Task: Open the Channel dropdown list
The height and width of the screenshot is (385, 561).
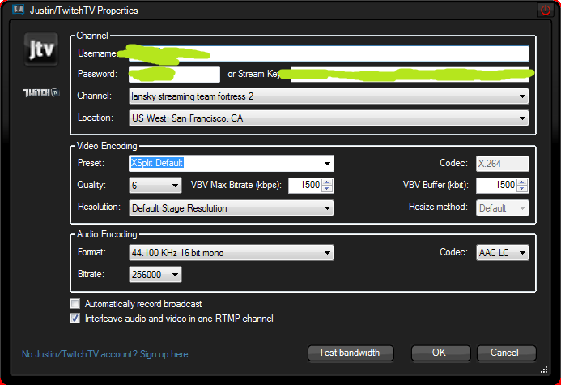Action: click(x=329, y=96)
